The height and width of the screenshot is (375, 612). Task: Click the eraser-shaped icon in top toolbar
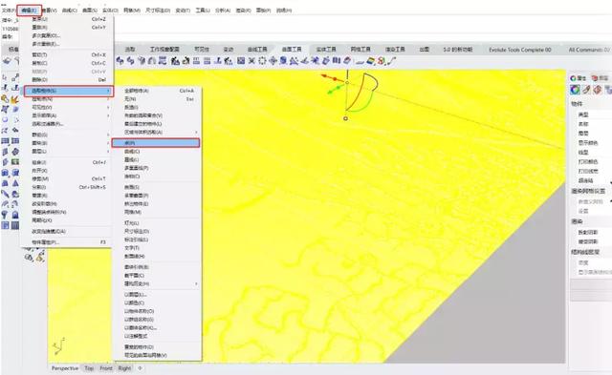(x=346, y=61)
